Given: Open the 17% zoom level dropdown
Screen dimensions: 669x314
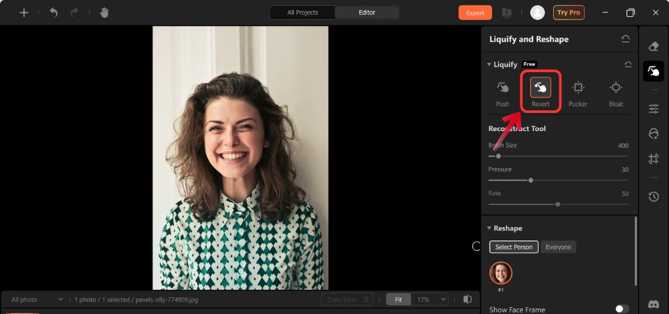Looking at the screenshot, I should click(429, 300).
